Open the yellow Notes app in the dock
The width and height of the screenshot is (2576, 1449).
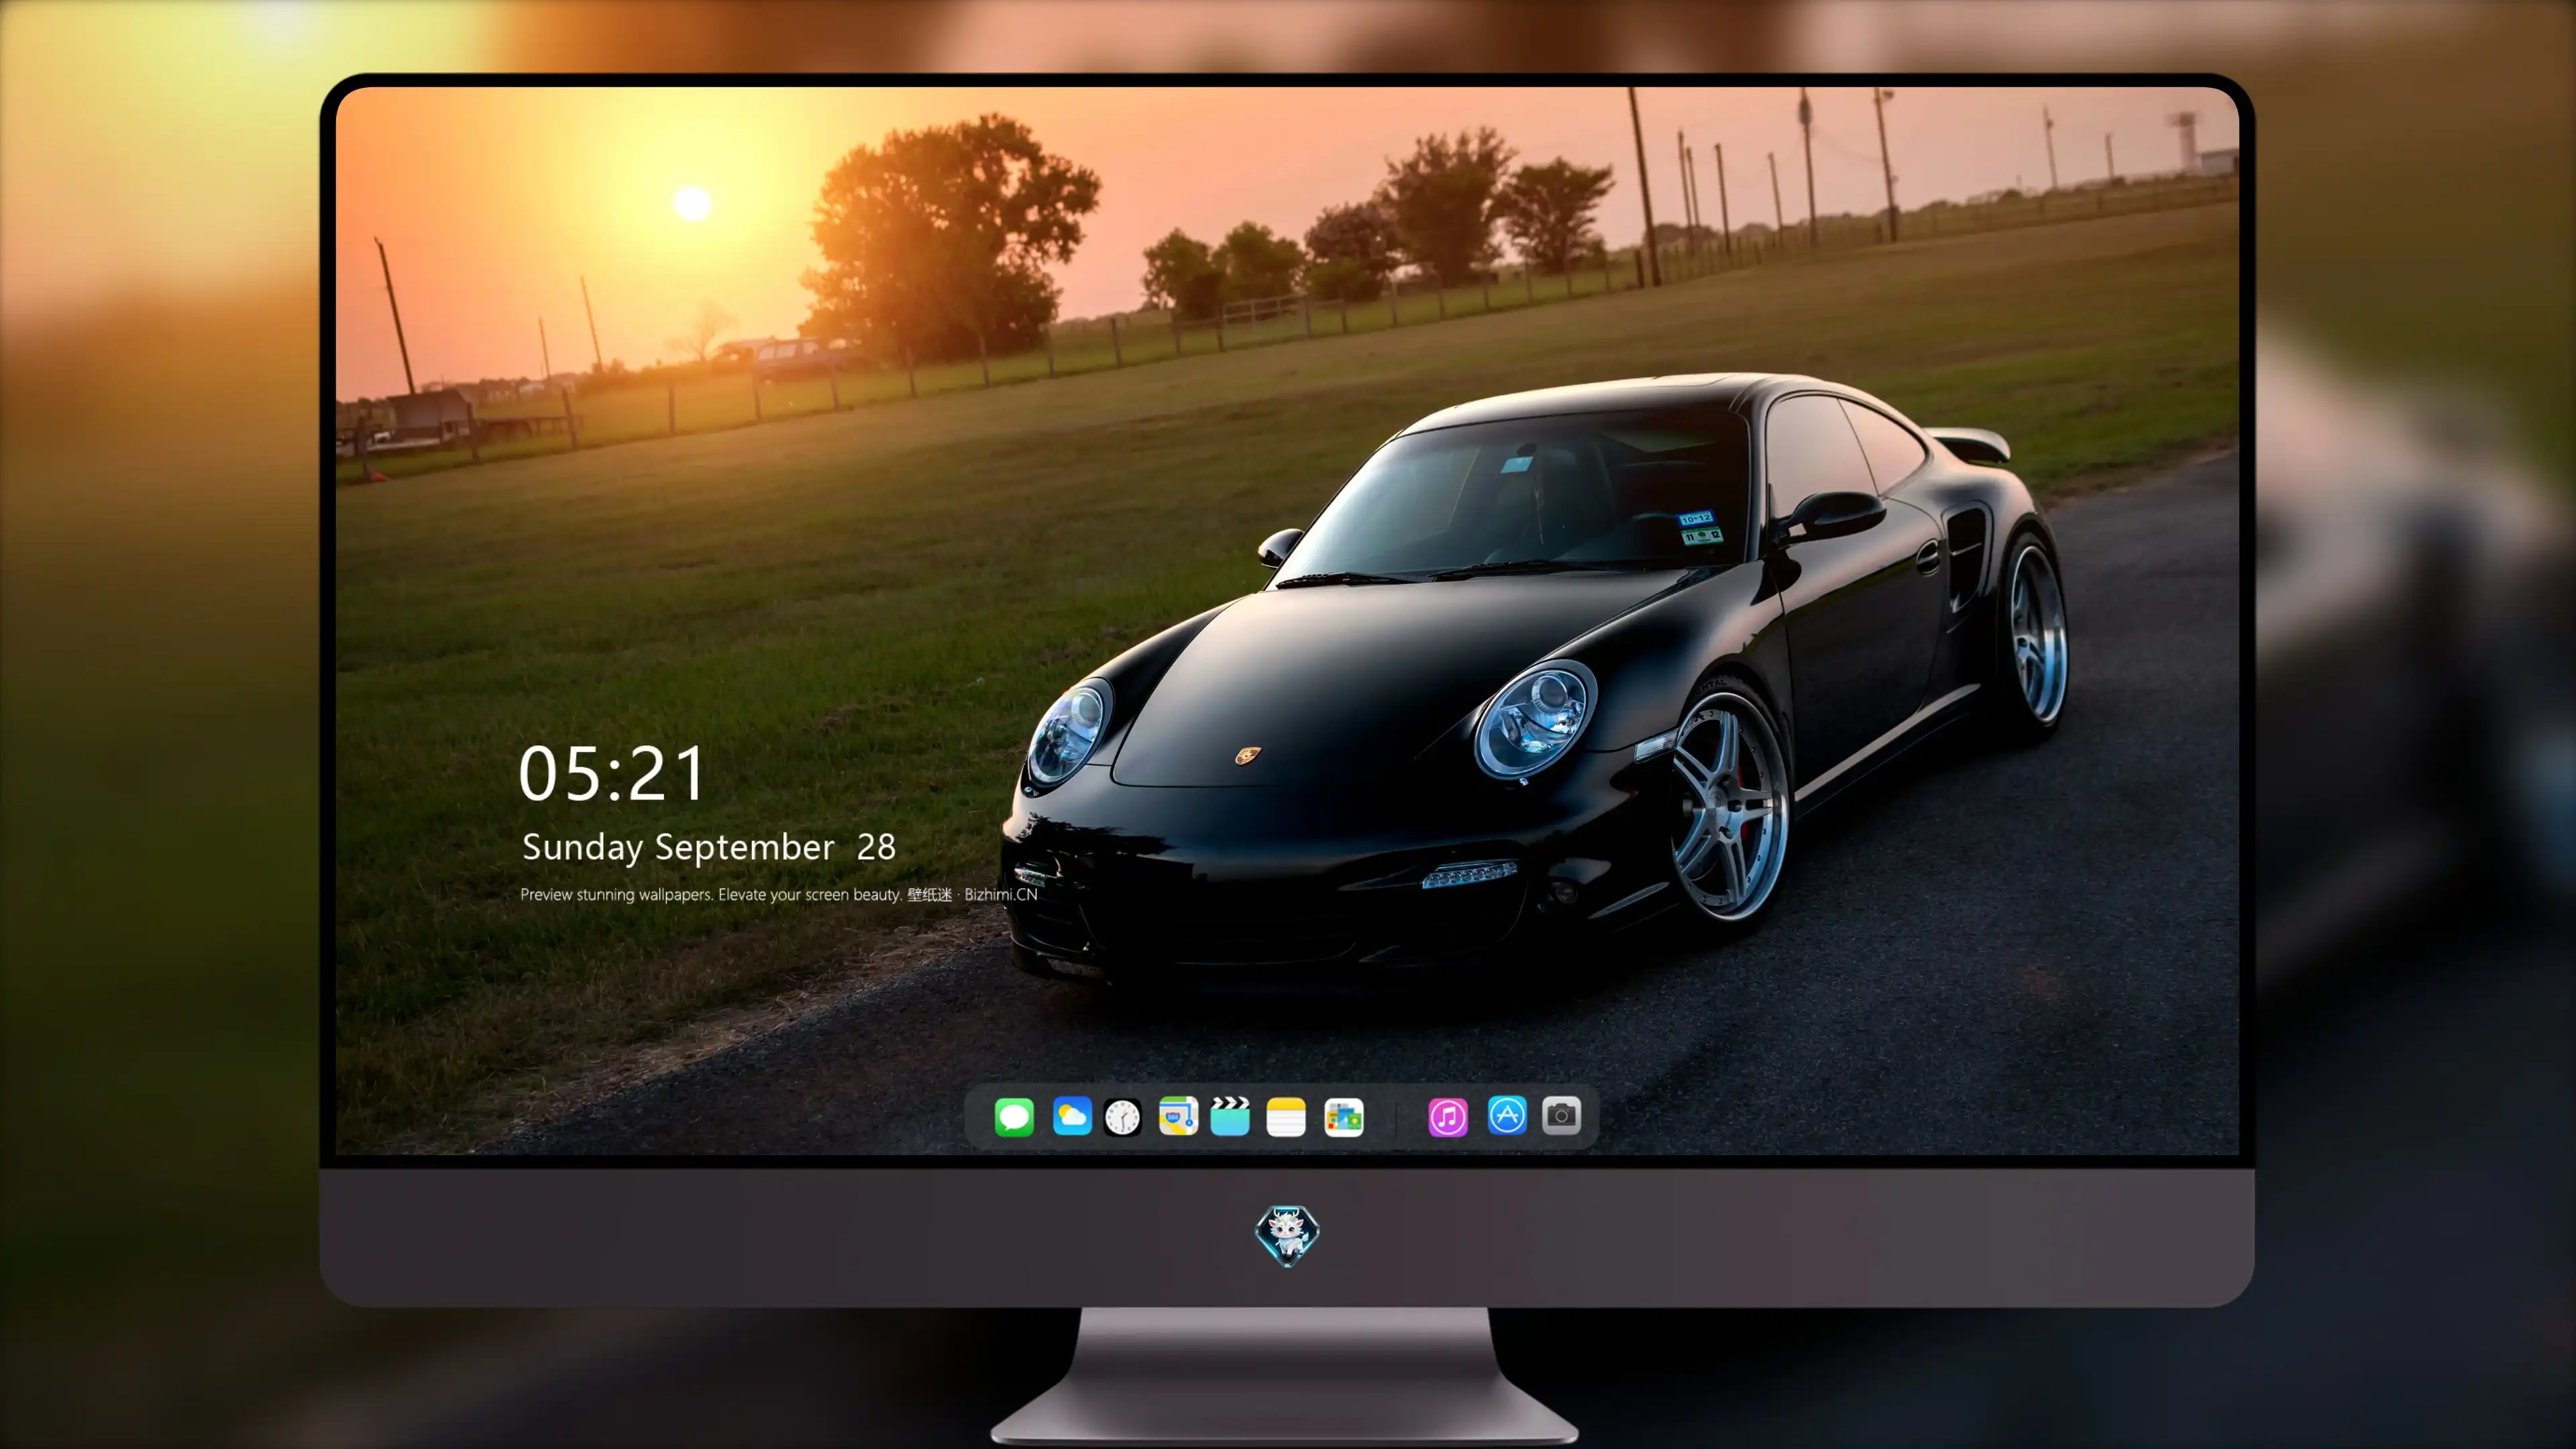click(1286, 1116)
